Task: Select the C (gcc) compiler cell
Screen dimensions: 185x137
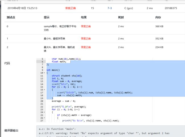Action: 129,8
